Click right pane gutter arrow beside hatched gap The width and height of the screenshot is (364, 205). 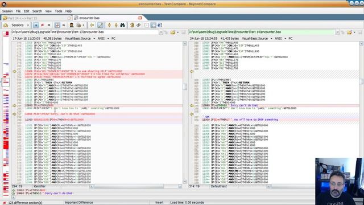(x=192, y=71)
